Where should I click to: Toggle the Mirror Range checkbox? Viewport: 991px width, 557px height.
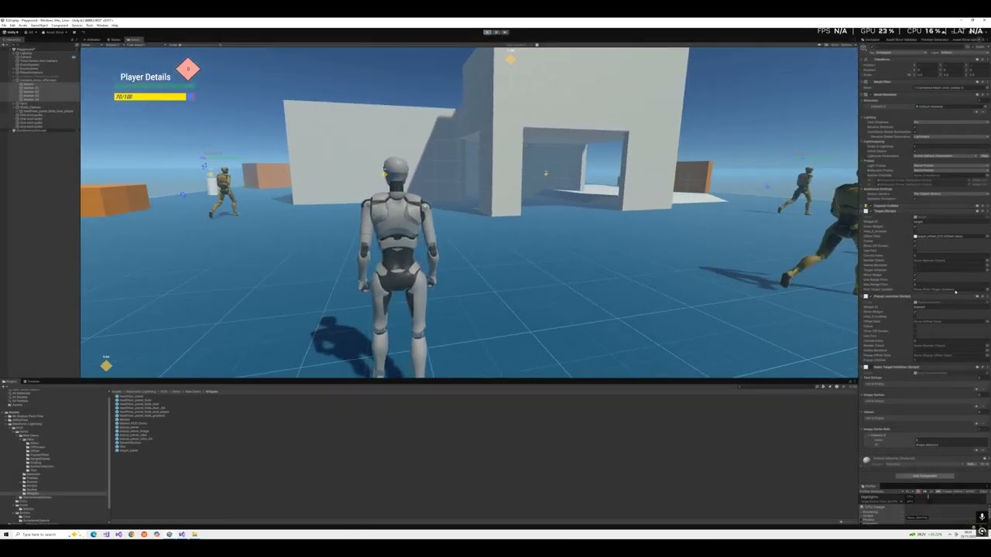pyautogui.click(x=915, y=275)
